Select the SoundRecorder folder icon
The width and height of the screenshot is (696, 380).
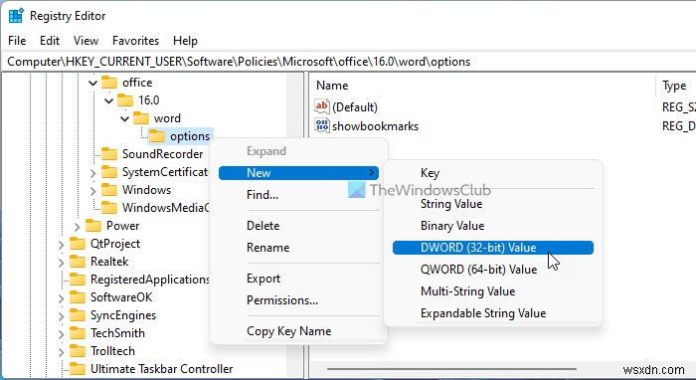pyautogui.click(x=109, y=154)
